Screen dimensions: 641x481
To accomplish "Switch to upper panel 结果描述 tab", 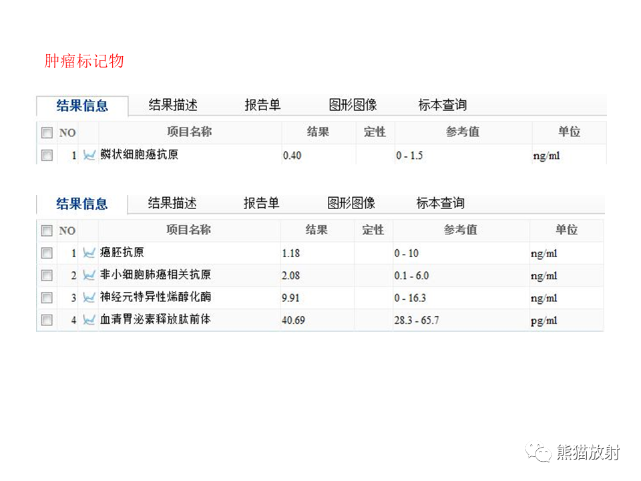I will click(x=173, y=105).
